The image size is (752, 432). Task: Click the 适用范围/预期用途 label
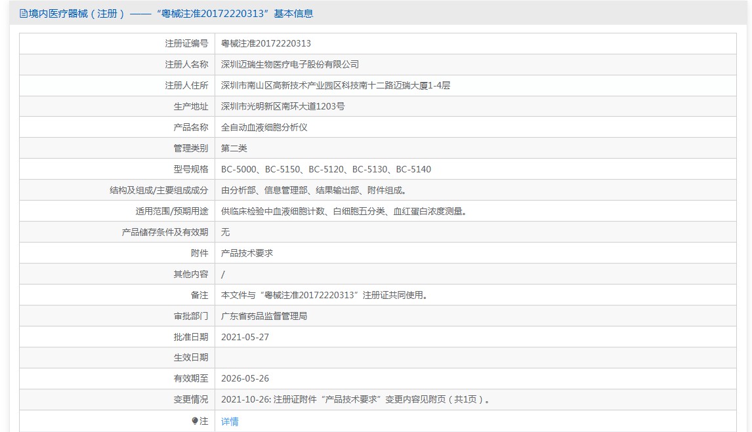(172, 211)
